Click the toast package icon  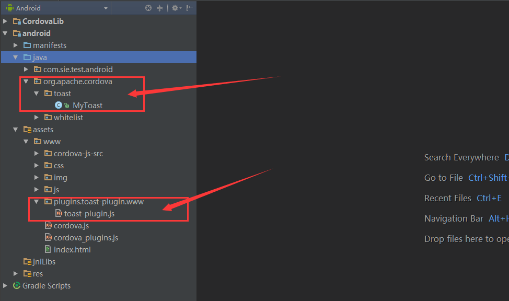tap(48, 93)
